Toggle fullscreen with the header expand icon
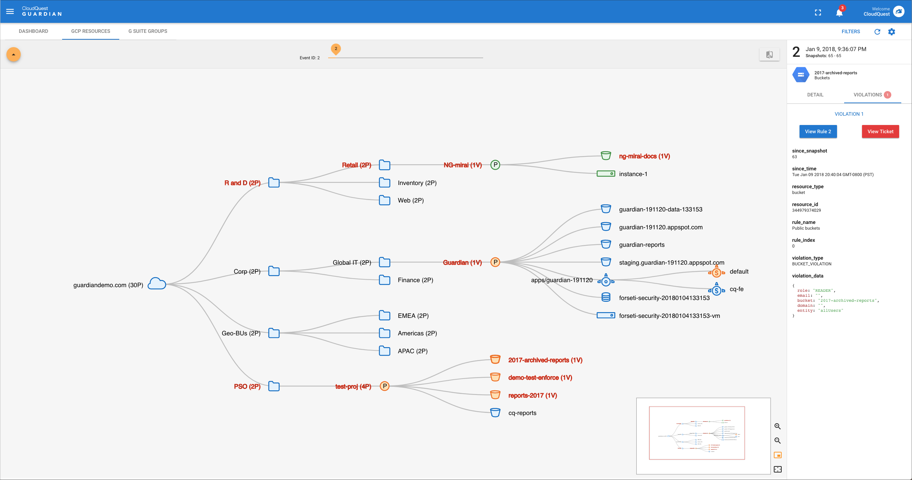 coord(818,12)
